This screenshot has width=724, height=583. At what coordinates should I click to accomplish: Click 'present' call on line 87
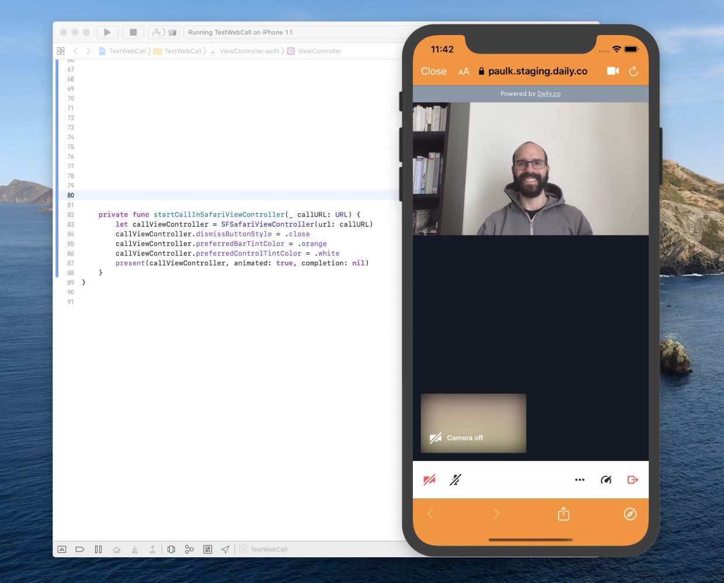coord(130,263)
